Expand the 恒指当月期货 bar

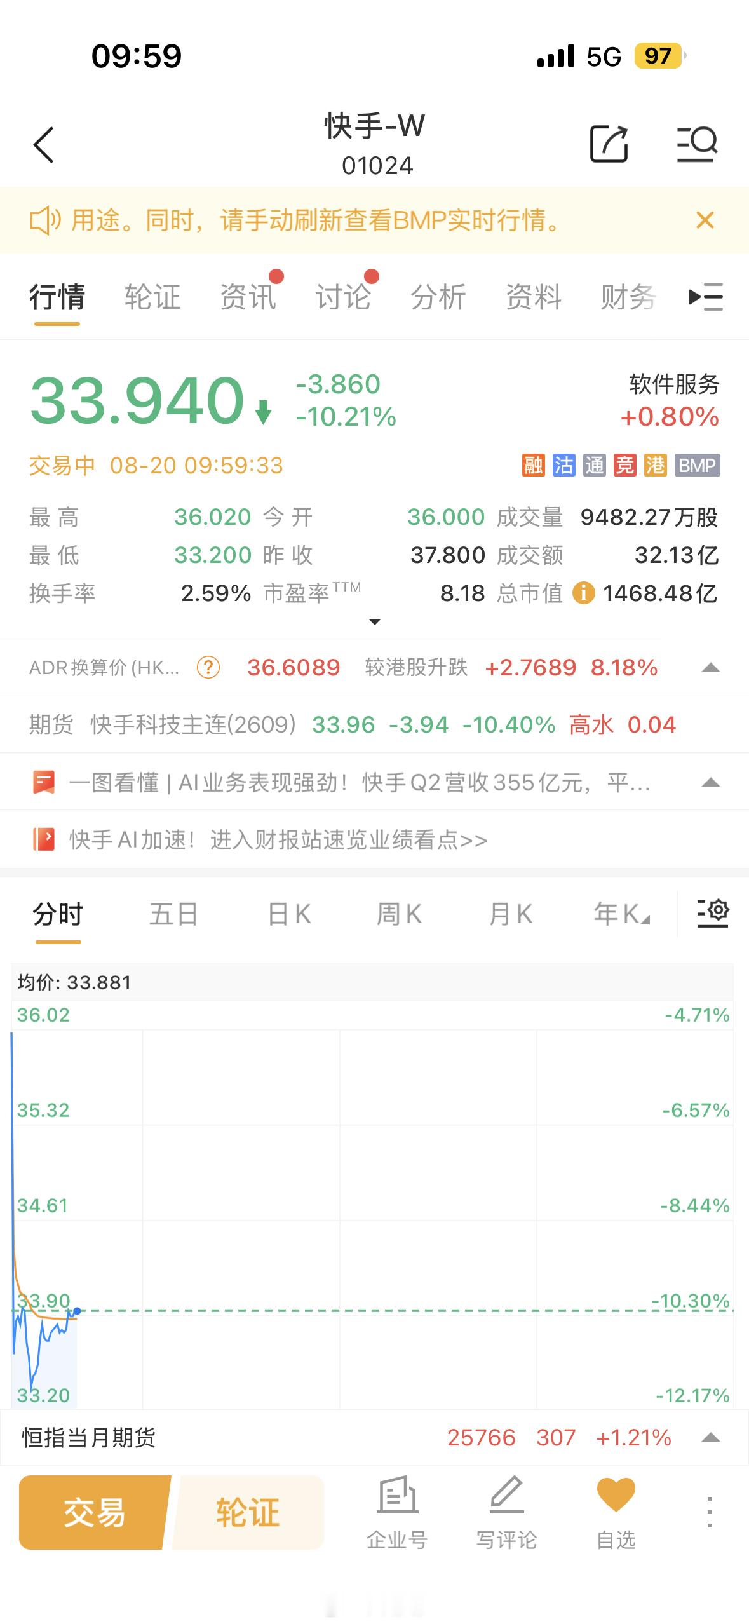[x=711, y=1438]
